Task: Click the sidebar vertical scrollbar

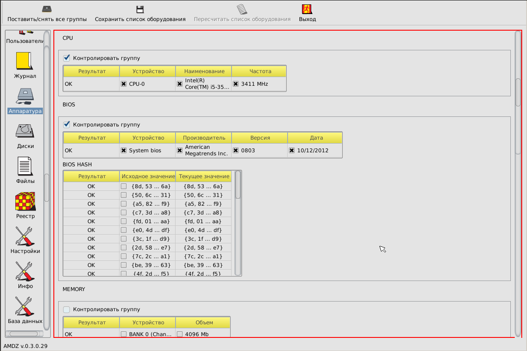Action: (46, 179)
